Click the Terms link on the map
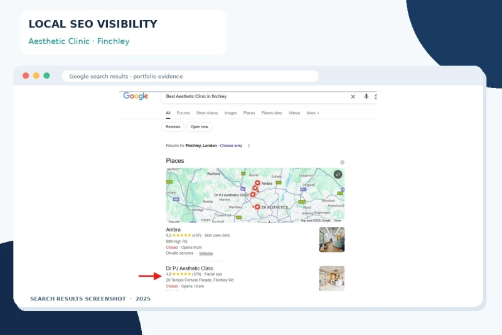This screenshot has height=335, width=502. pos(338,221)
